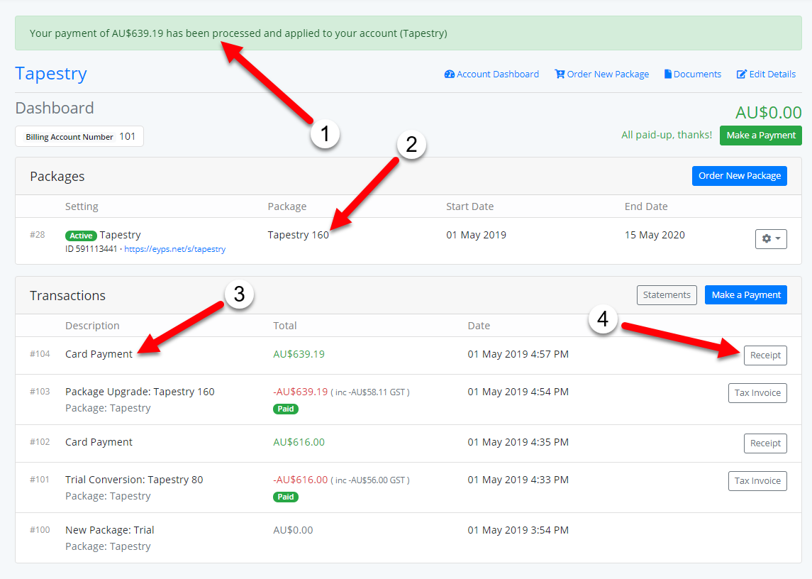Click the All paid-up, thanks! text
Image resolution: width=812 pixels, height=579 pixels.
pyautogui.click(x=667, y=135)
